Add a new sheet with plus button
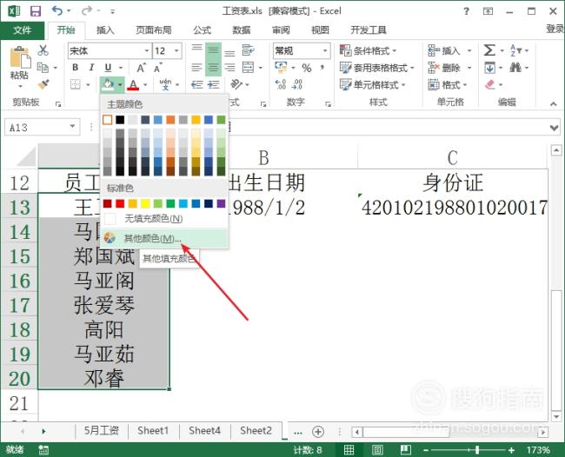 [x=318, y=432]
